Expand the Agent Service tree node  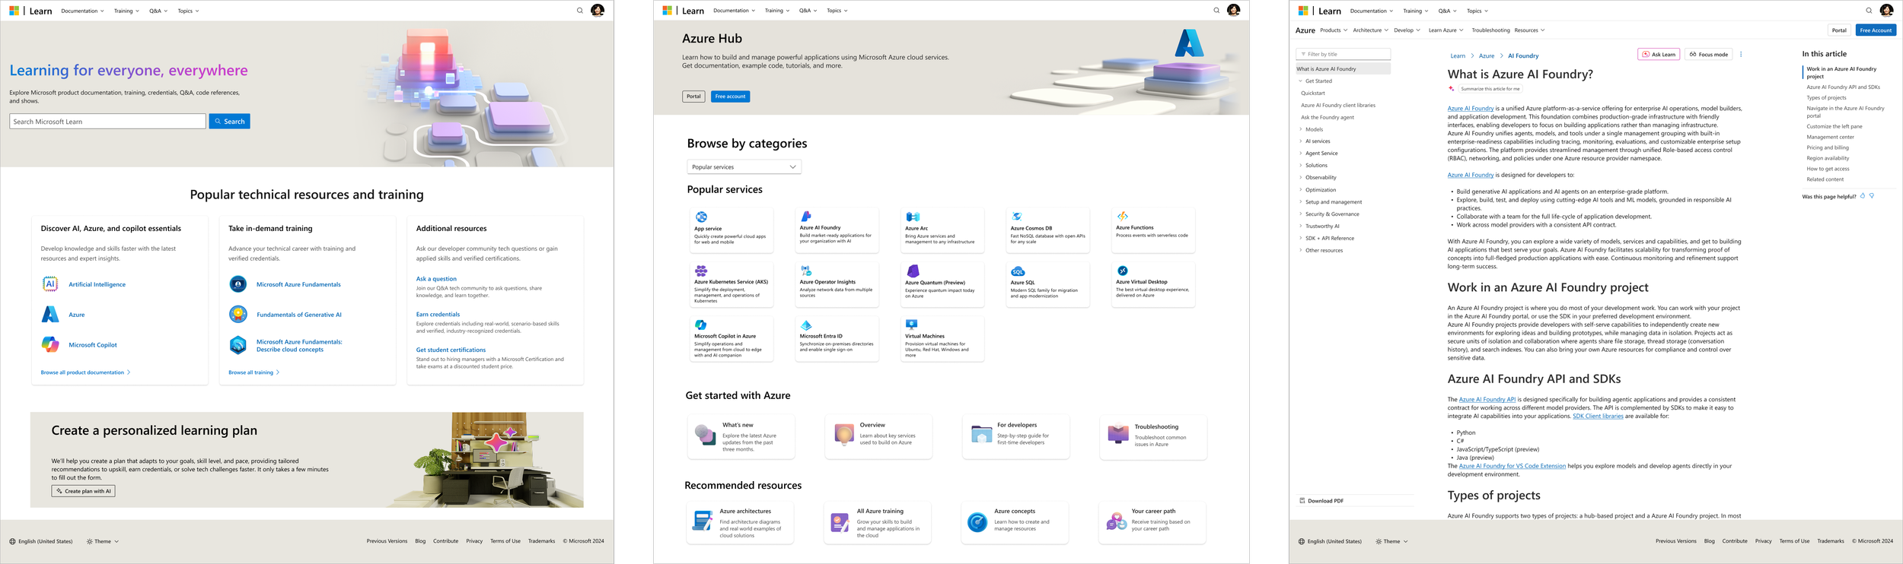(1300, 154)
